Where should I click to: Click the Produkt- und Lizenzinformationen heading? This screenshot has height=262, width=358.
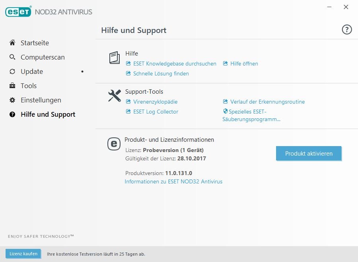pos(169,140)
